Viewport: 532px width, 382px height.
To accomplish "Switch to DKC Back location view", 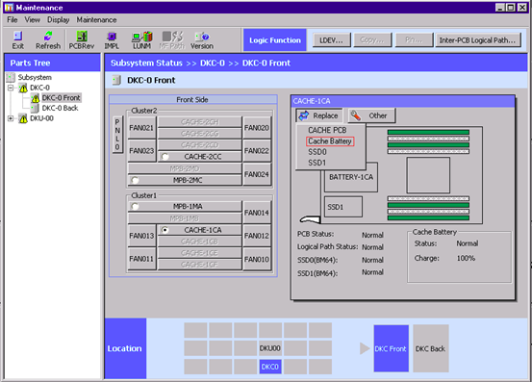I will pyautogui.click(x=430, y=348).
